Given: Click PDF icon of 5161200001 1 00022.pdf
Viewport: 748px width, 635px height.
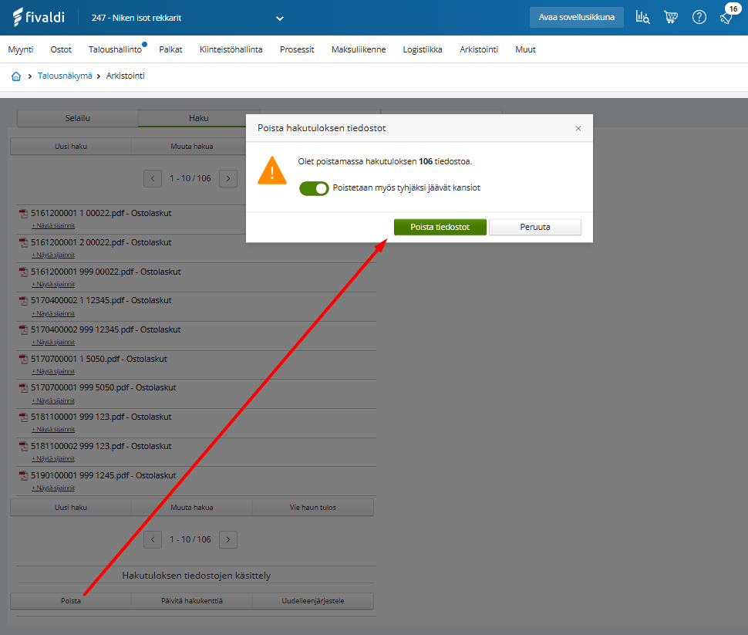Looking at the screenshot, I should tap(23, 214).
